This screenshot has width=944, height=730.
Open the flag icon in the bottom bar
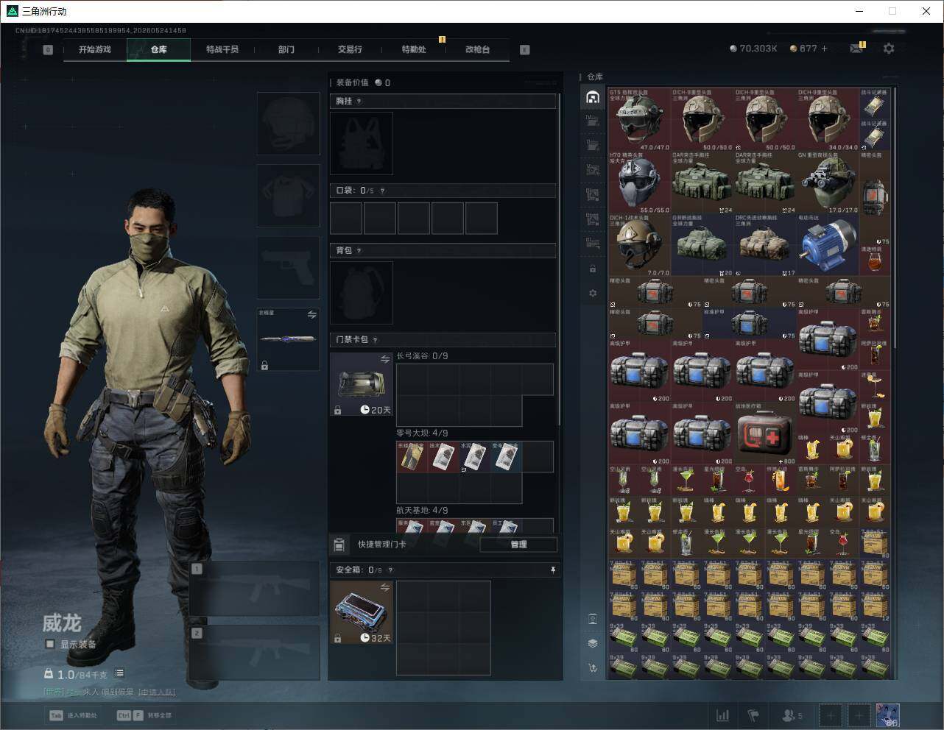click(x=753, y=715)
